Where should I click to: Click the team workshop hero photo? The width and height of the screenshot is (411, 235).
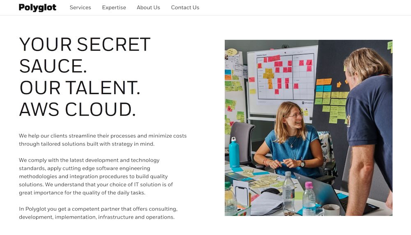[x=308, y=127]
